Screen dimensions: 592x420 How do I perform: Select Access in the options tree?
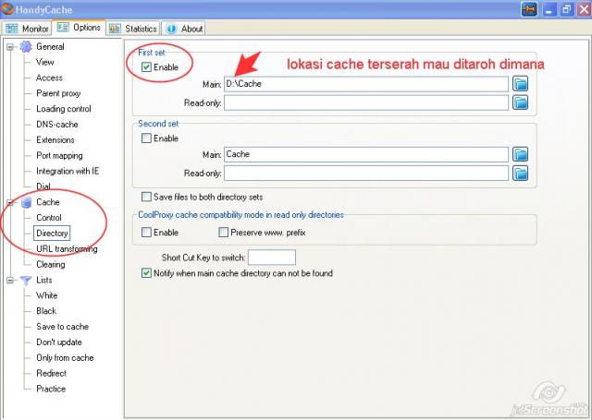pyautogui.click(x=49, y=78)
